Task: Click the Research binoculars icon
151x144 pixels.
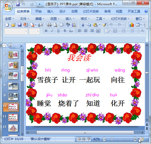Action: tap(74, 25)
